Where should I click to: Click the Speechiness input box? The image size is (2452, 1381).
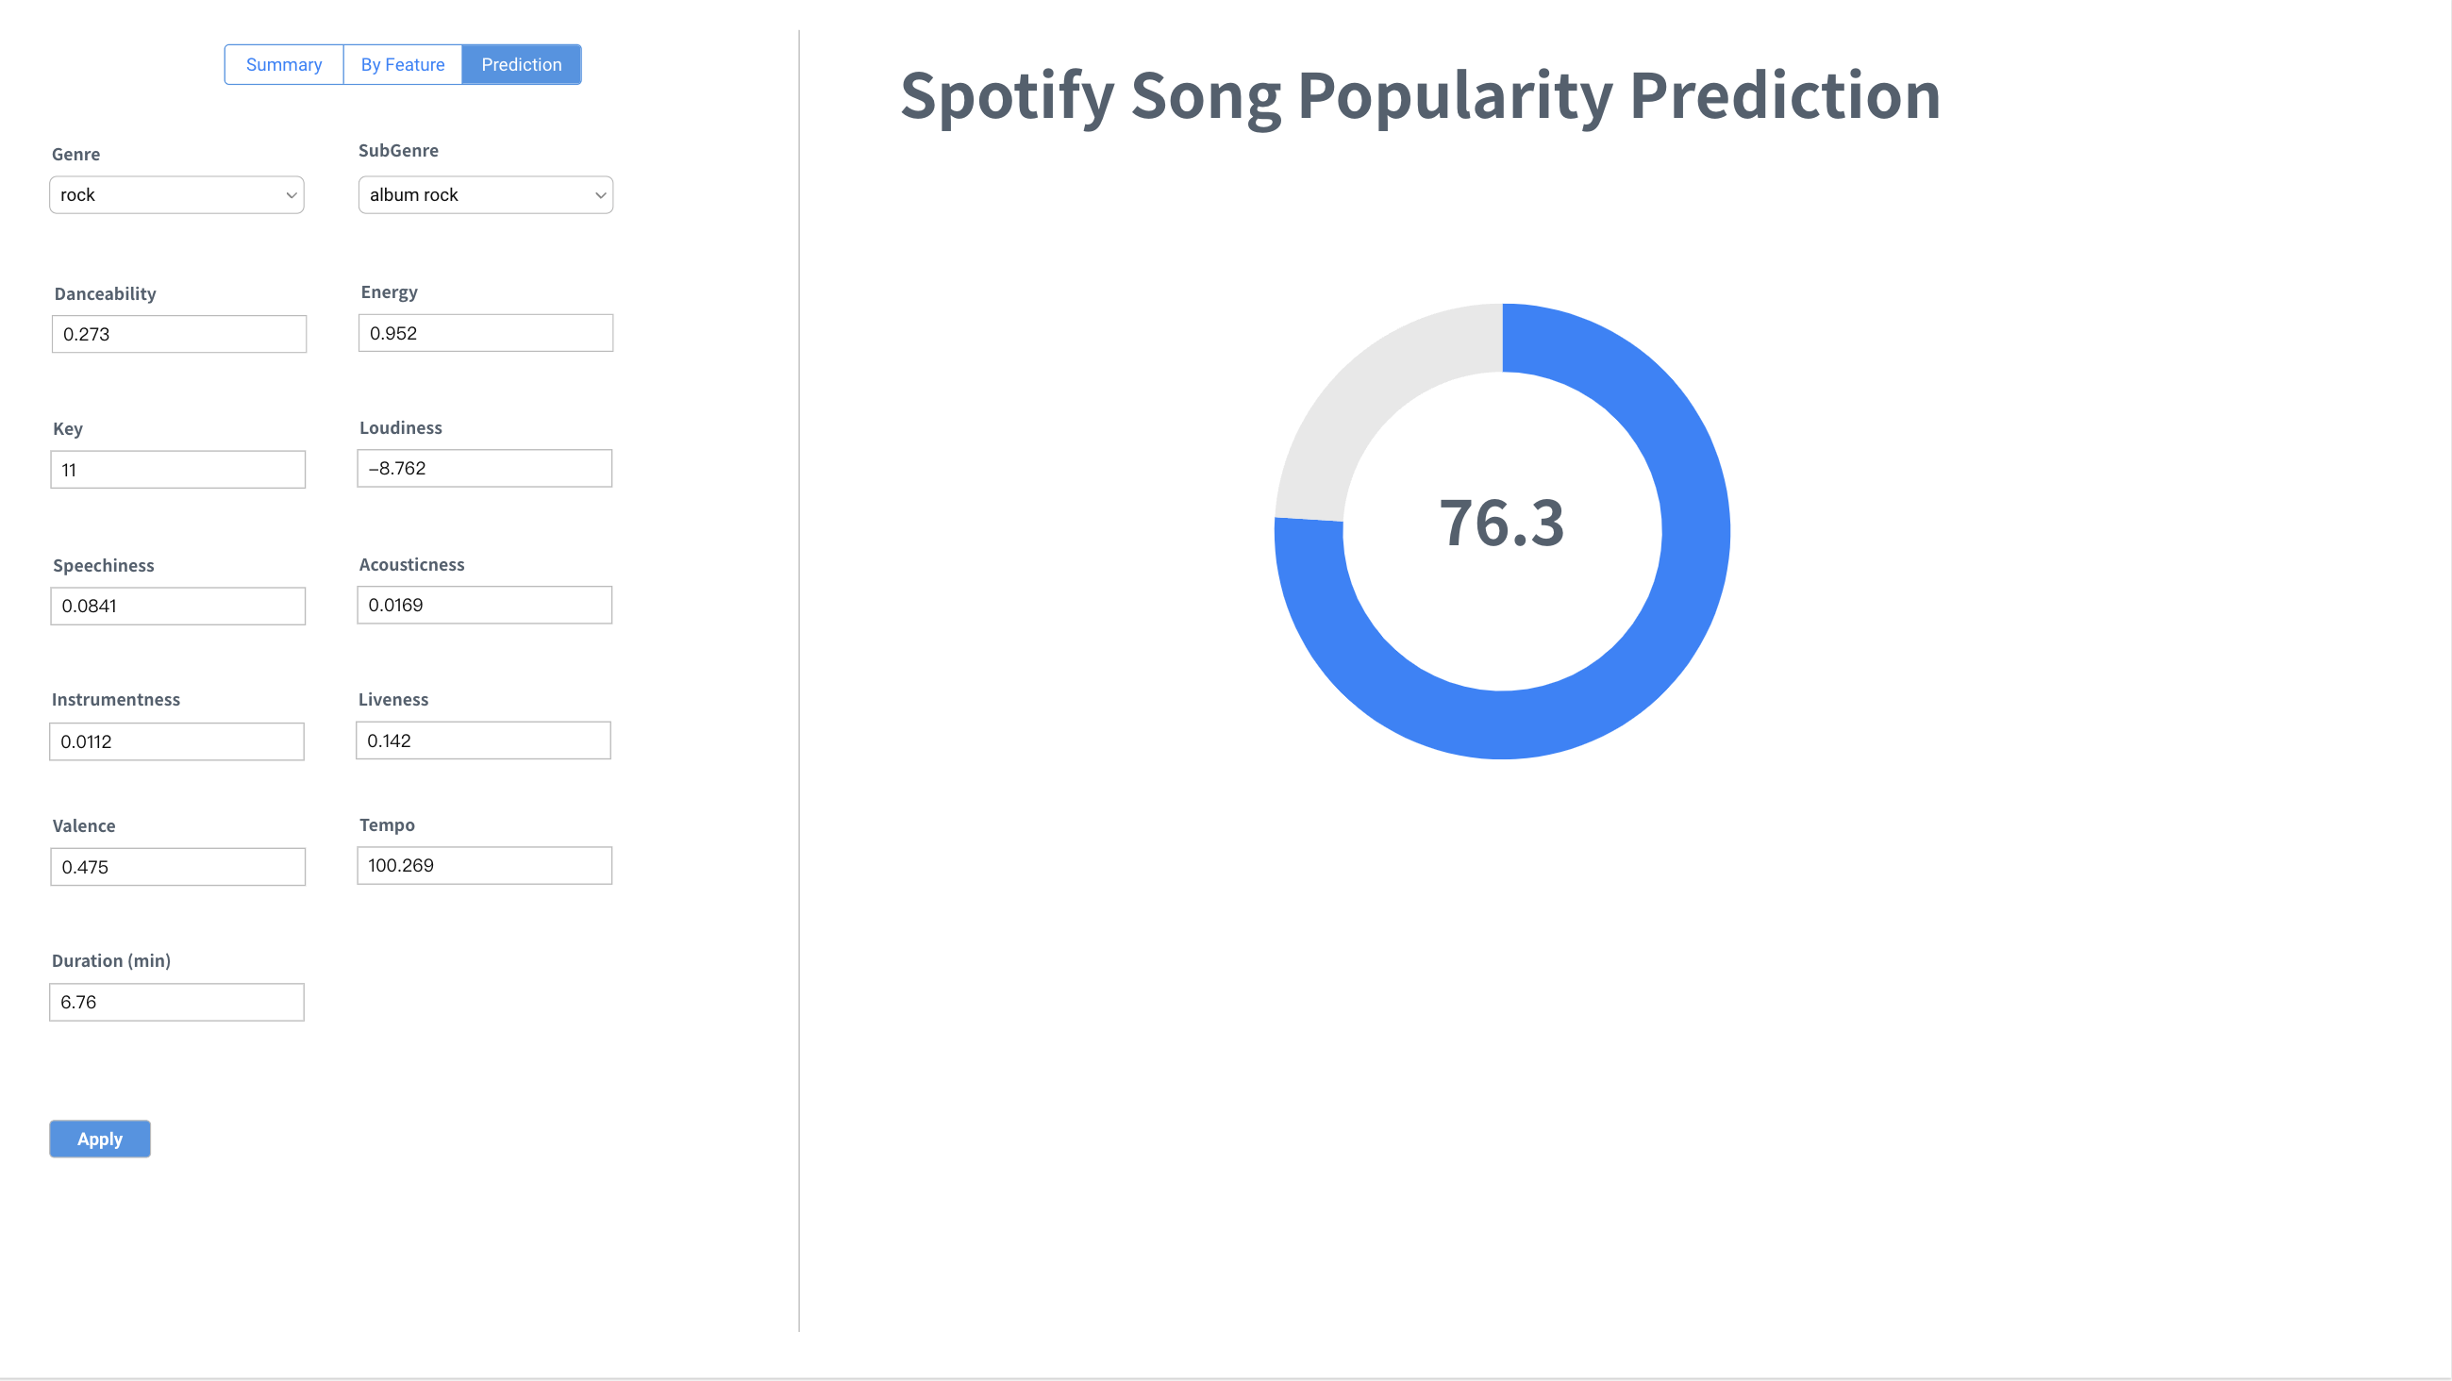click(178, 606)
